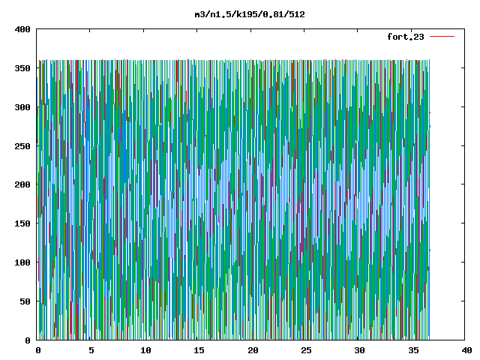This screenshot has width=480, height=360.
Task: Click y-axis label 50
Action: pos(25,301)
